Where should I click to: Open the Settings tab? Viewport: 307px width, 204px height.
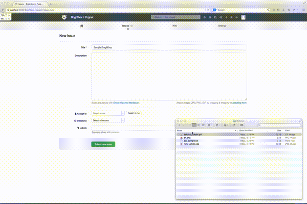tap(222, 25)
